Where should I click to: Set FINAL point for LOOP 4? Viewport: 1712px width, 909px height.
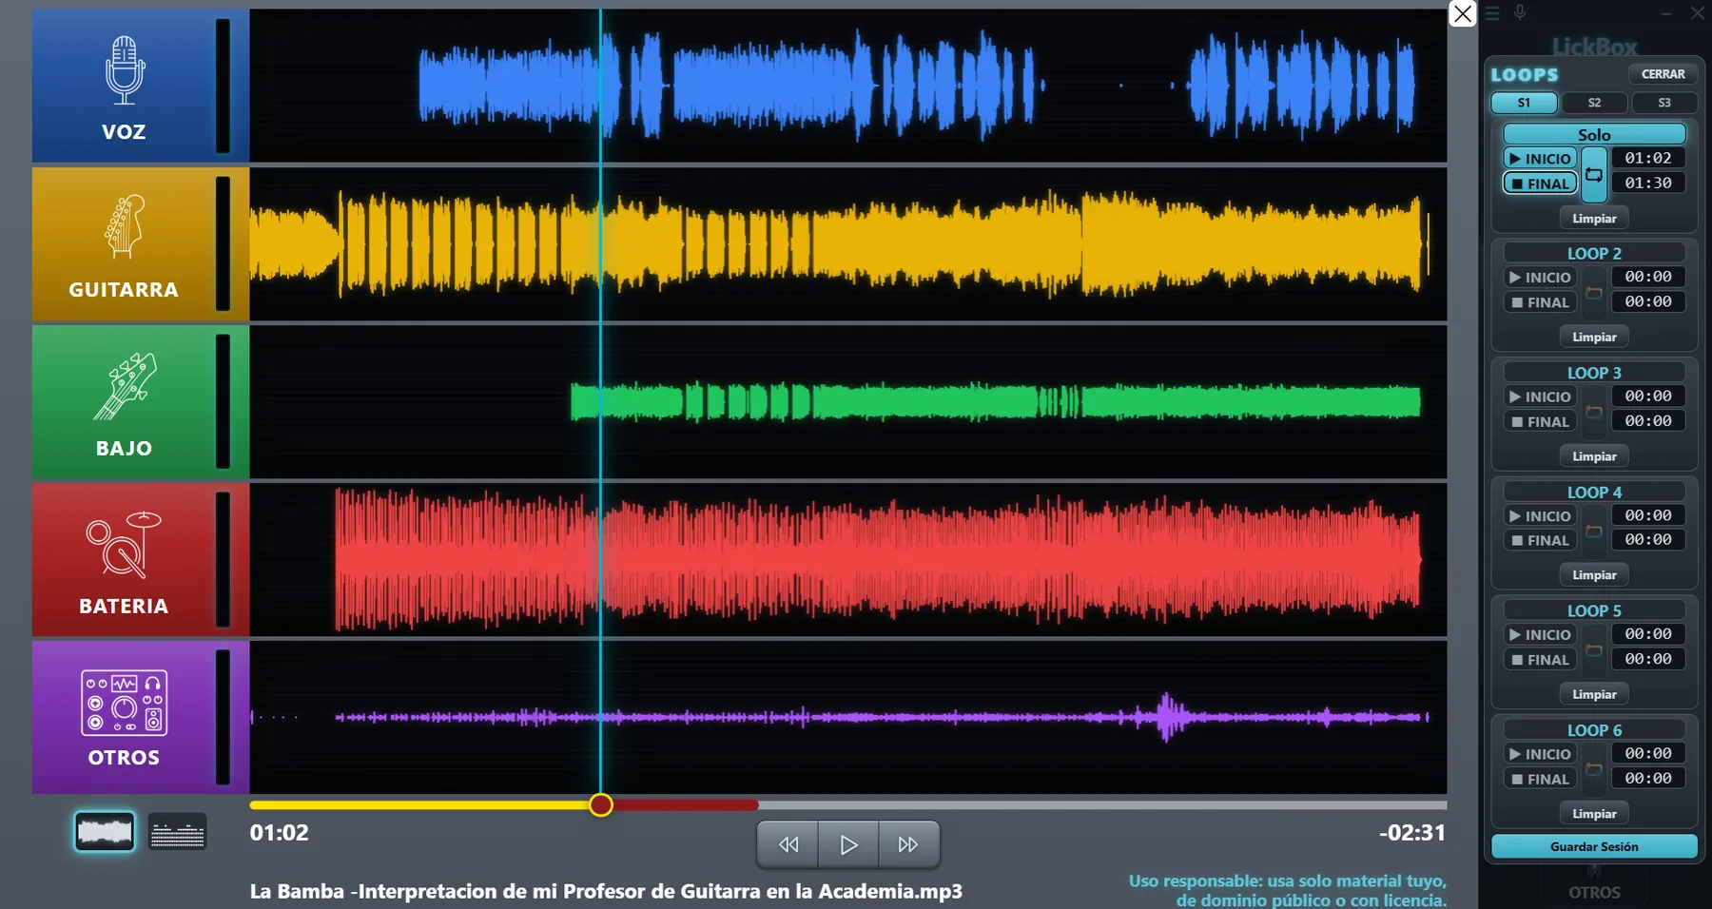[x=1540, y=540]
